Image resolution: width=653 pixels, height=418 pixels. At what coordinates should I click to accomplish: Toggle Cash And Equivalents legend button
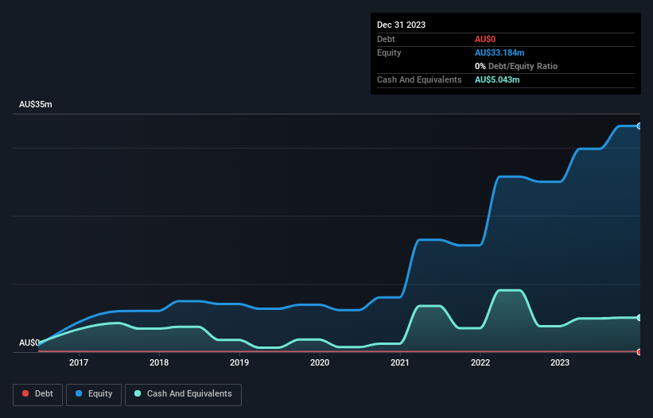pos(183,394)
